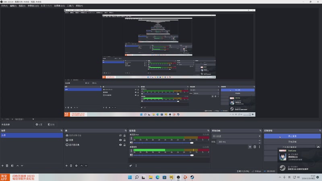Show the 视频采集设备 source via its eye
322x181 pixels.
click(120, 136)
